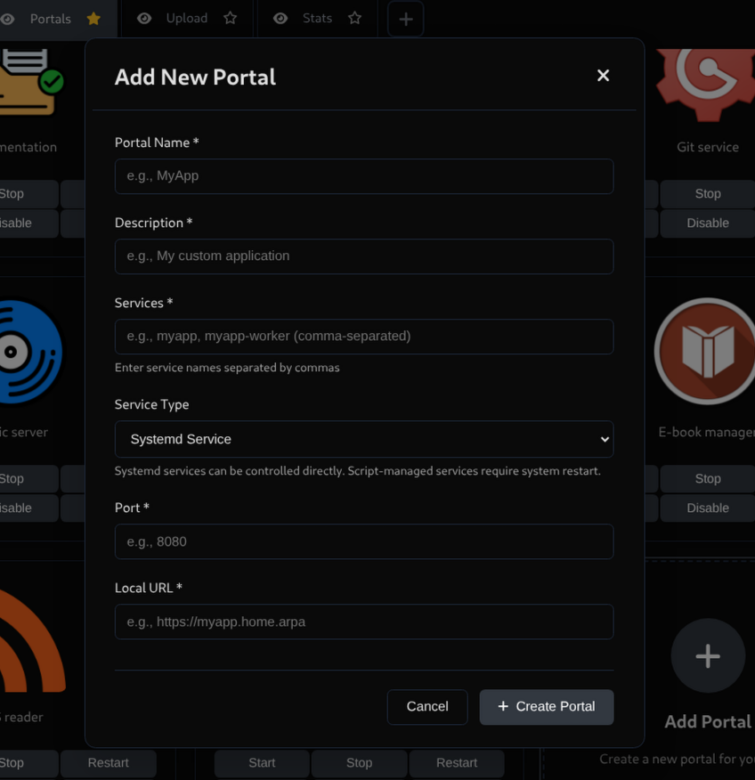This screenshot has width=755, height=780.
Task: Click the plus button to add a tab
Action: [405, 19]
